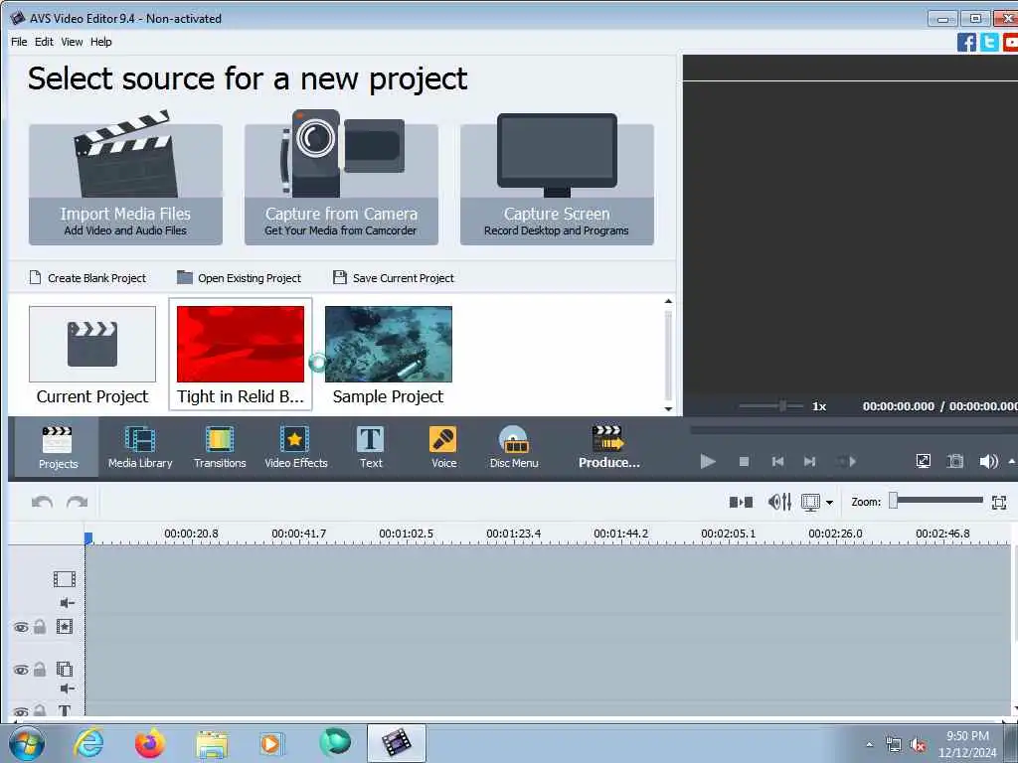Toggle visibility of the video overlay track
Screen dimensions: 1018x763
click(x=21, y=670)
